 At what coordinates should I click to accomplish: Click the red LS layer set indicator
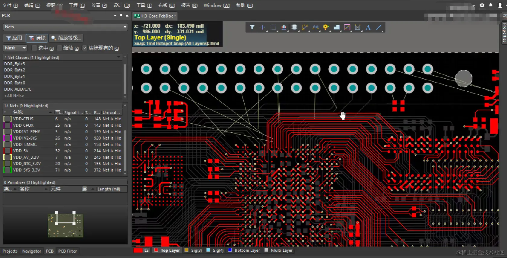click(x=142, y=250)
